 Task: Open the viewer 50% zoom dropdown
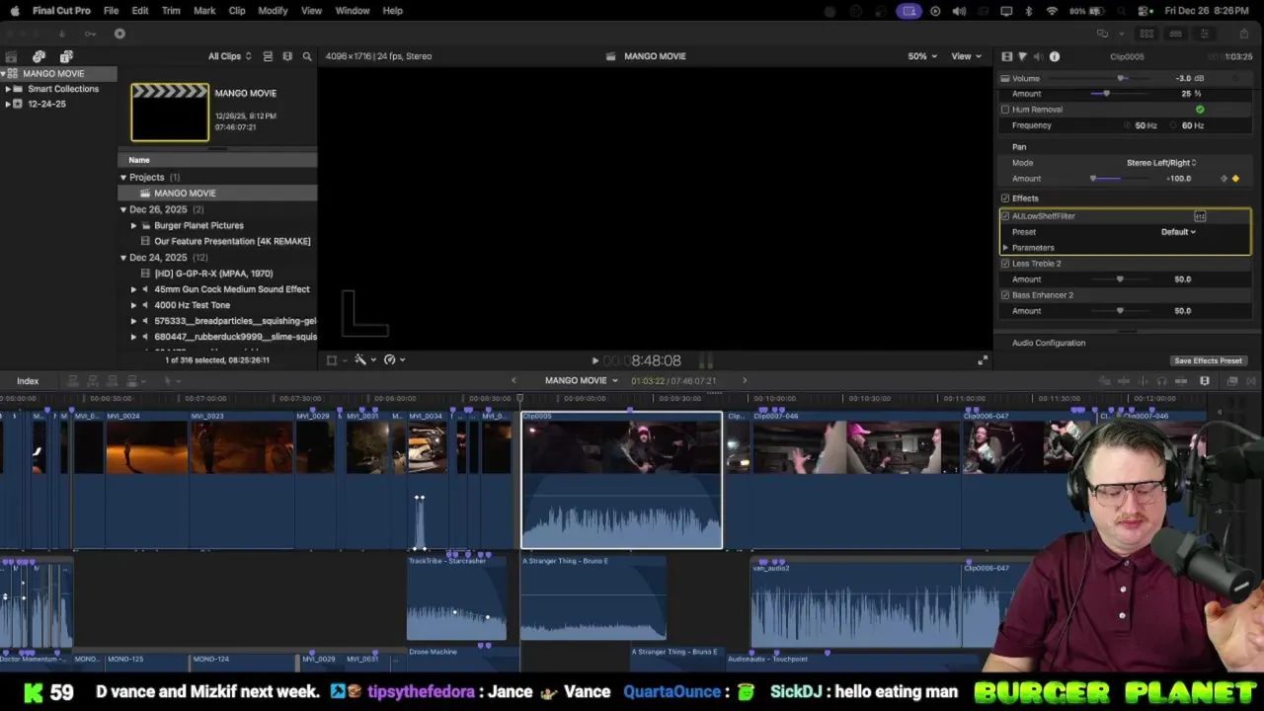pos(921,56)
